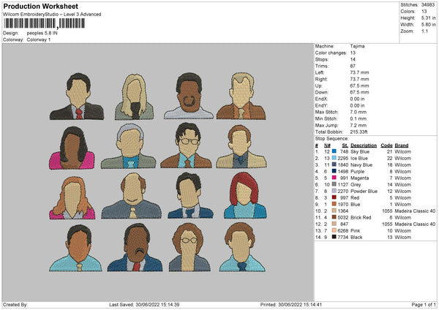439x310 pixels.
Task: Select the Max Stitch value 7.0 mm
Action: 359,112
